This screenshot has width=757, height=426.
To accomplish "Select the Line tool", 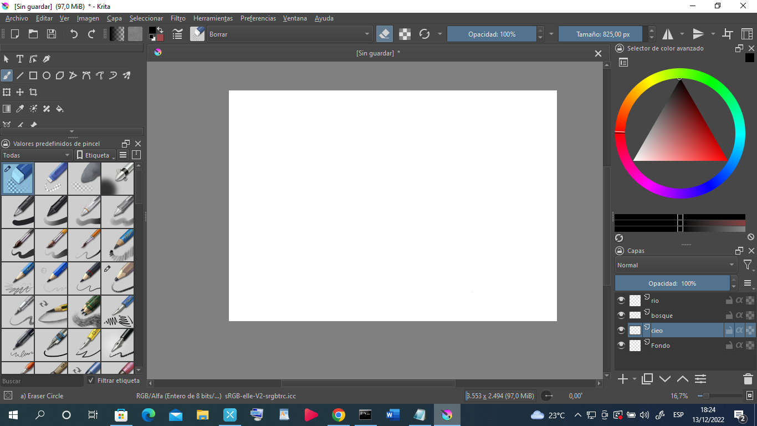I will click(x=20, y=75).
